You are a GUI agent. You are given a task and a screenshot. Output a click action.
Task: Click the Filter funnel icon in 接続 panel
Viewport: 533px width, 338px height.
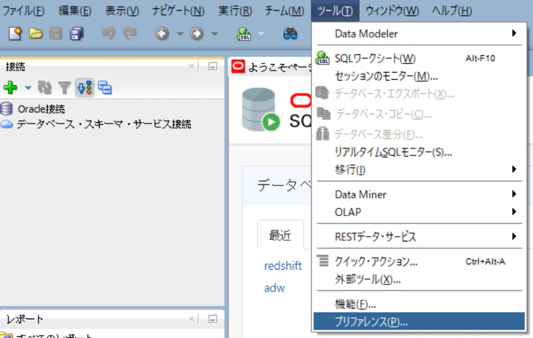pyautogui.click(x=64, y=88)
